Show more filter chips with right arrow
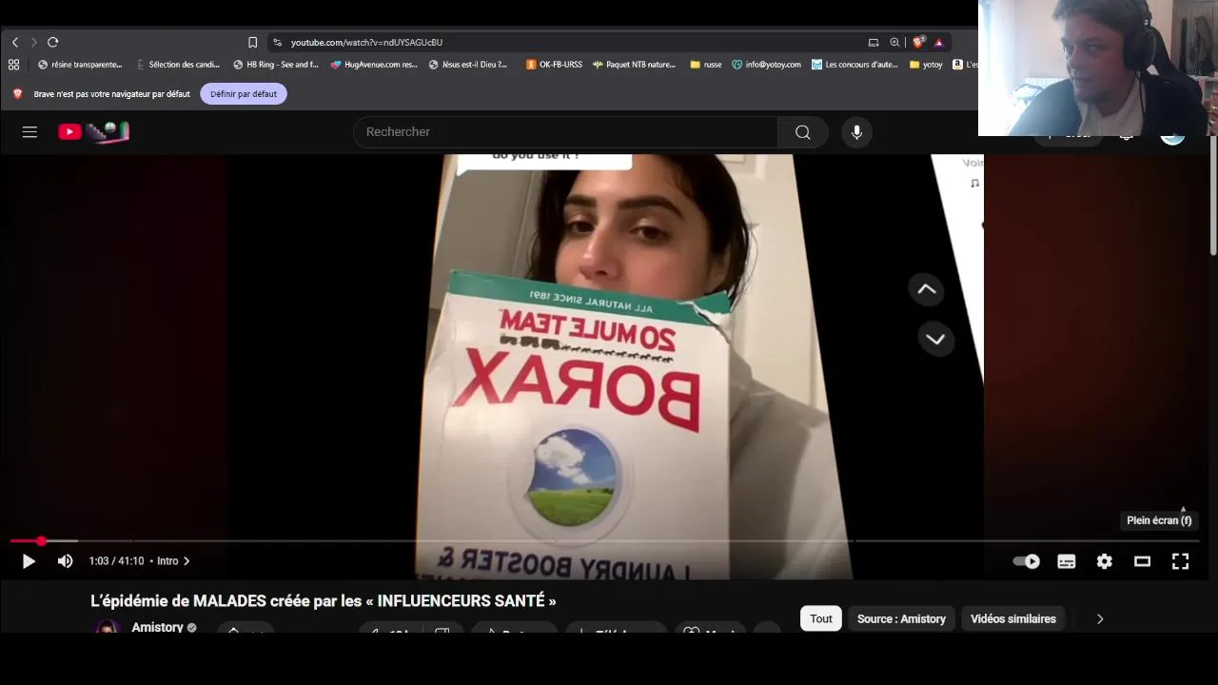The image size is (1218, 685). coord(1100,618)
